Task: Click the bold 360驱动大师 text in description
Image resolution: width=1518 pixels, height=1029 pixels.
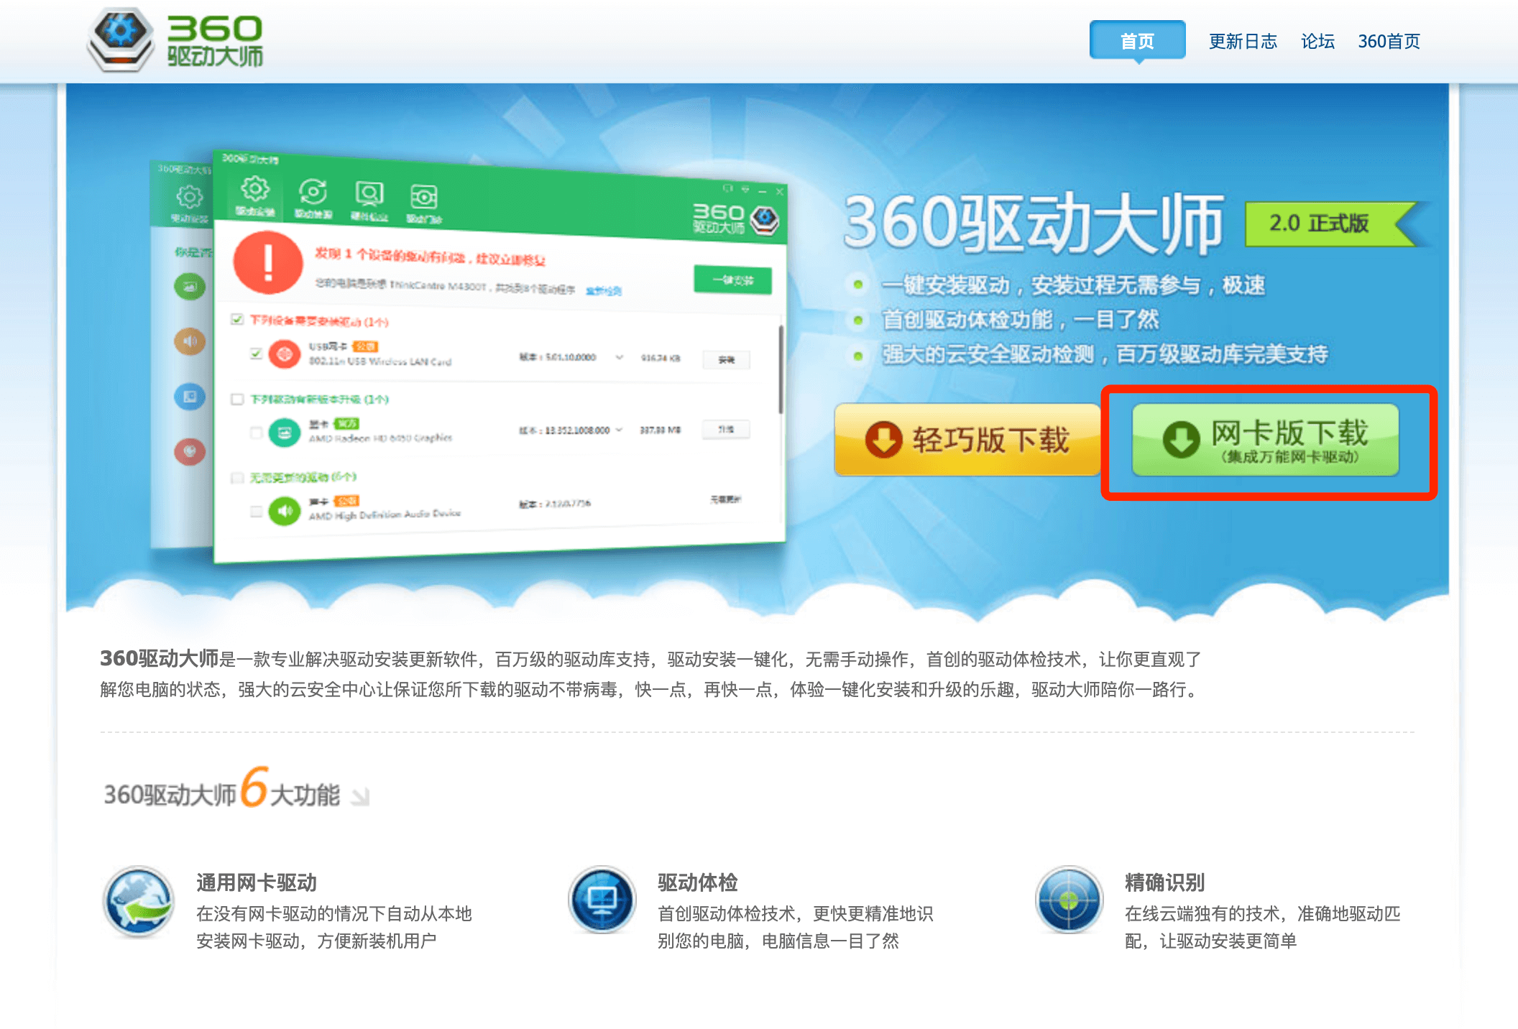Action: (x=159, y=658)
